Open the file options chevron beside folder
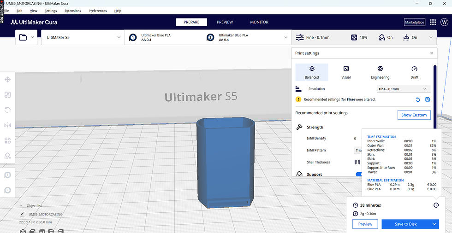 point(32,37)
